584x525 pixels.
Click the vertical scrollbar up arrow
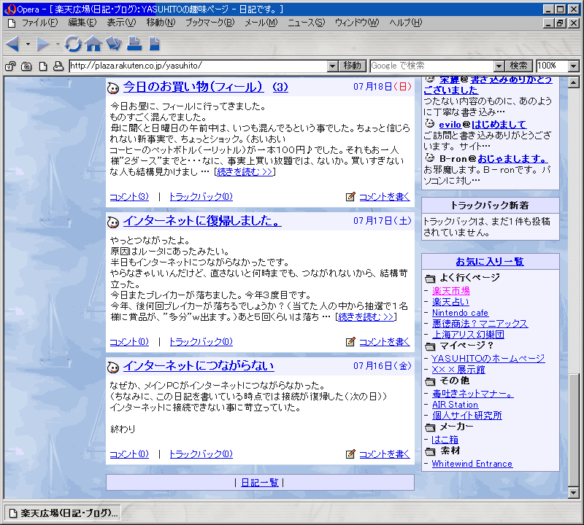click(574, 82)
